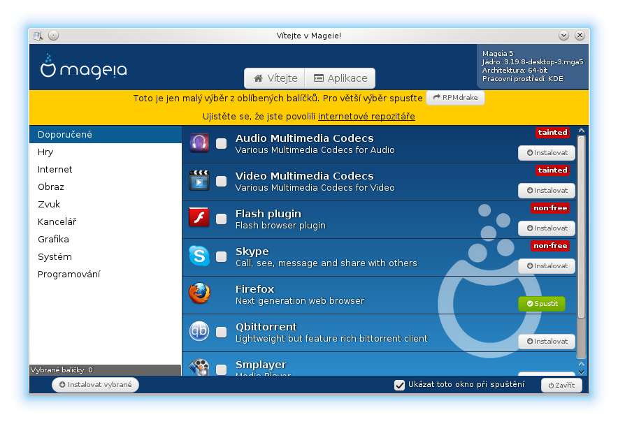Click the 'Vybrané balíčky: 0' status text
Image resolution: width=618 pixels, height=424 pixels.
click(62, 370)
